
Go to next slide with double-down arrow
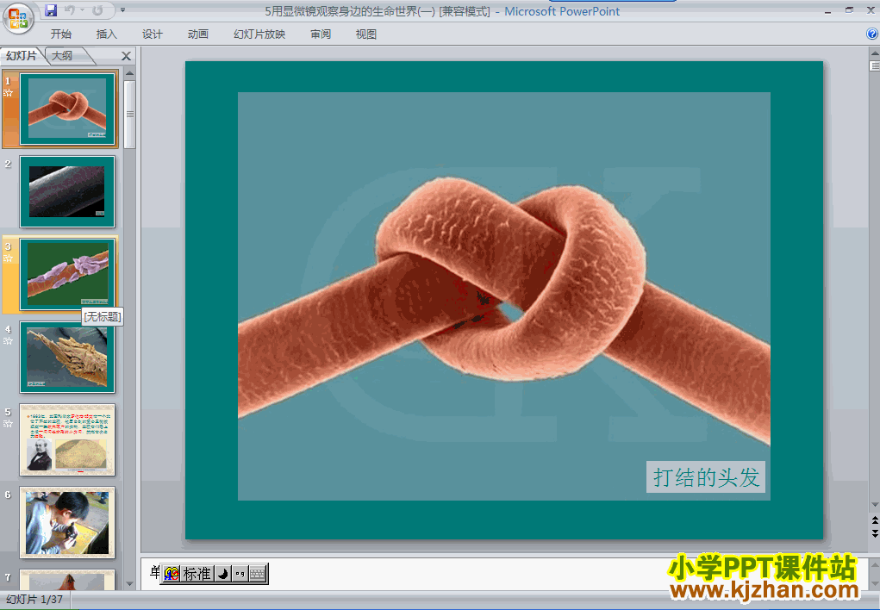(x=874, y=533)
